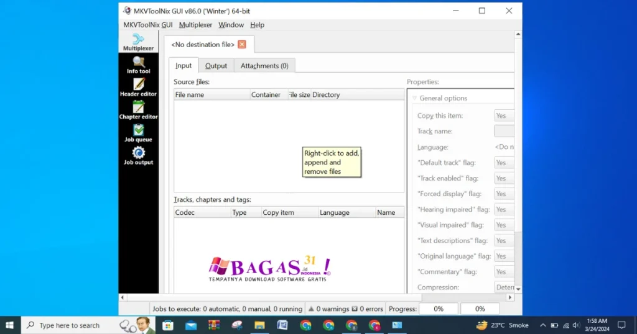Open the Multiplexer tool in sidebar
The height and width of the screenshot is (334, 637).
click(x=138, y=42)
